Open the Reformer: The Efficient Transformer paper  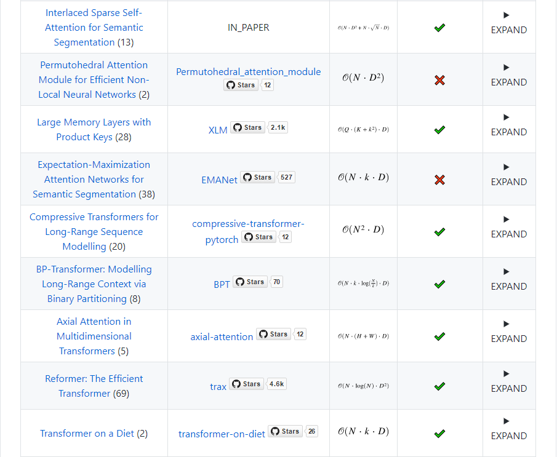[x=94, y=386]
